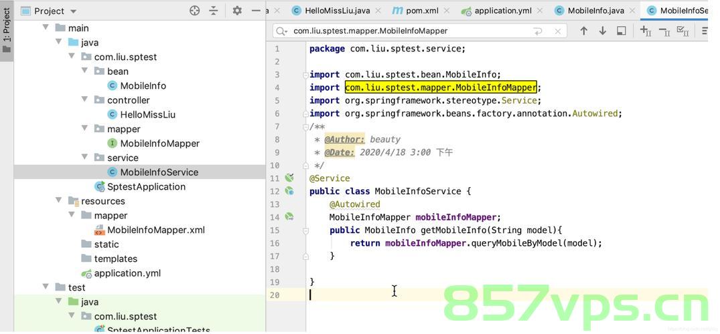Screen dimensions: 720x334
Task: Click highlighted com.liu.sptest.mapper.MobileInfoMapper import
Action: tap(441, 87)
